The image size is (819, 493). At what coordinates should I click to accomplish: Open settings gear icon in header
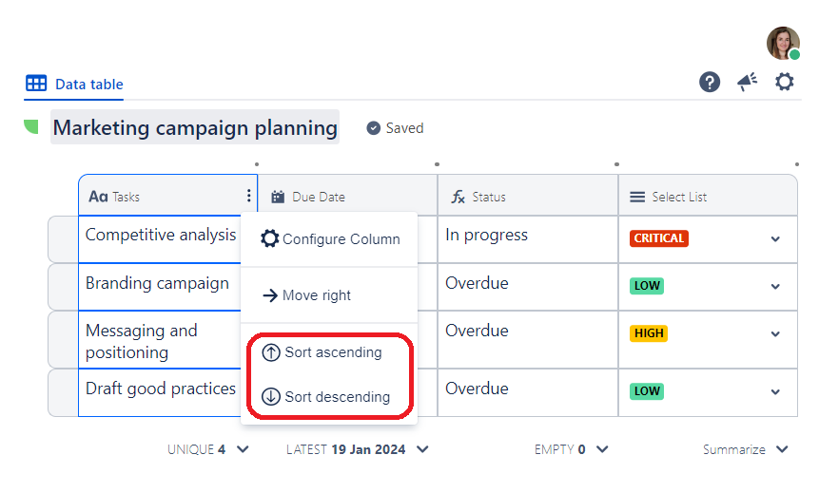click(x=784, y=83)
